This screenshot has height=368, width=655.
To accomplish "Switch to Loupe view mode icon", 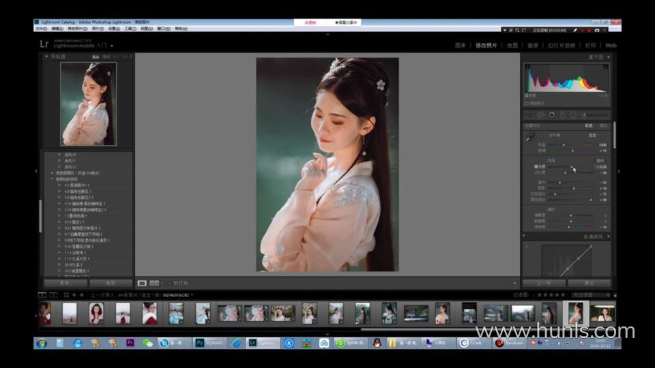I will (142, 283).
